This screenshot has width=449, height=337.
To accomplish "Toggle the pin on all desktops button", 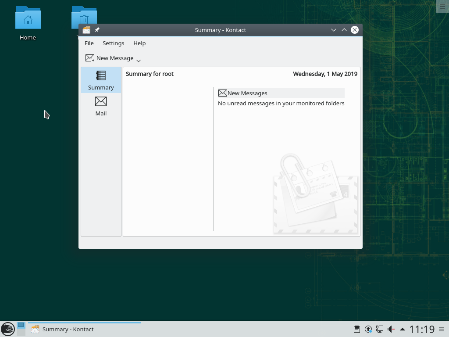I will 97,30.
